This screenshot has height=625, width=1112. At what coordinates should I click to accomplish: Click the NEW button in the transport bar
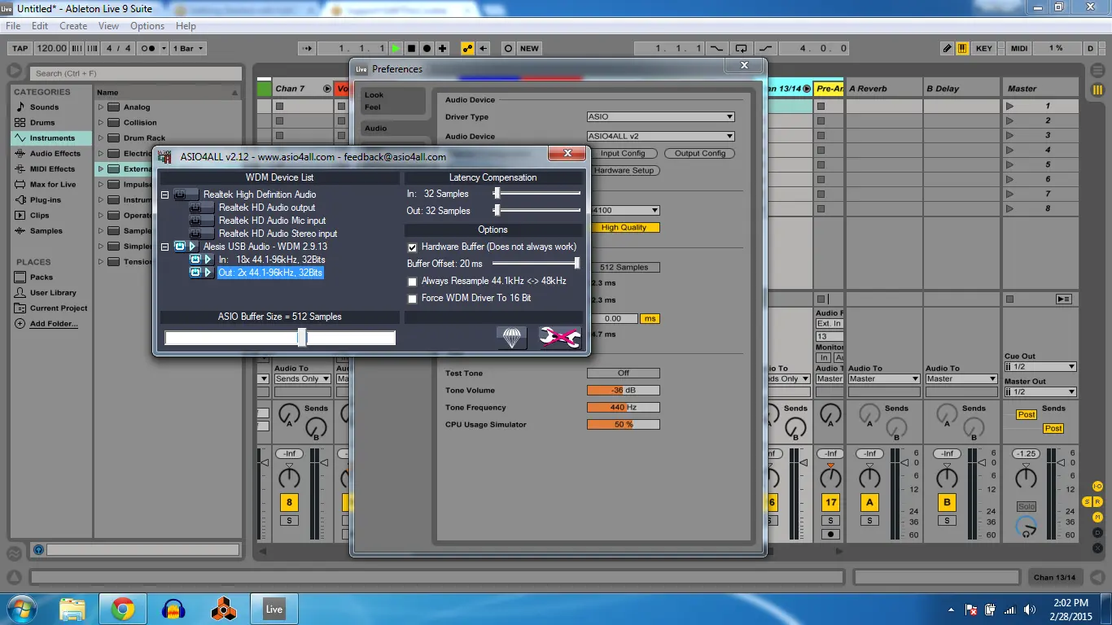click(530, 48)
